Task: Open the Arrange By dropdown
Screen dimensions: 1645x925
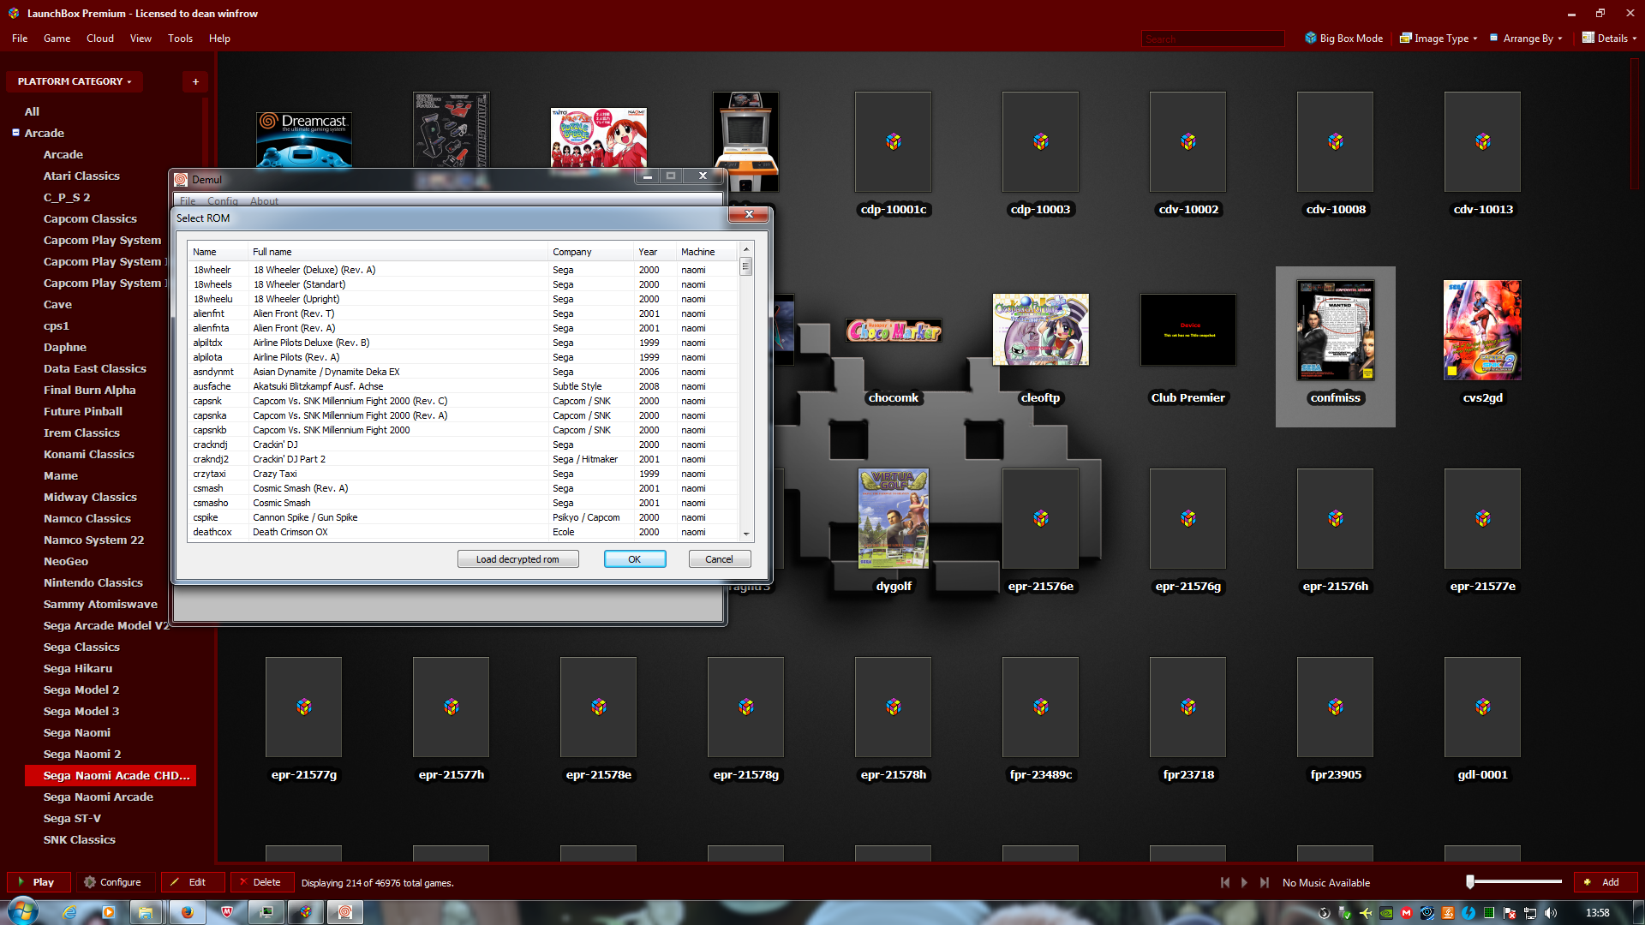Action: [1526, 39]
